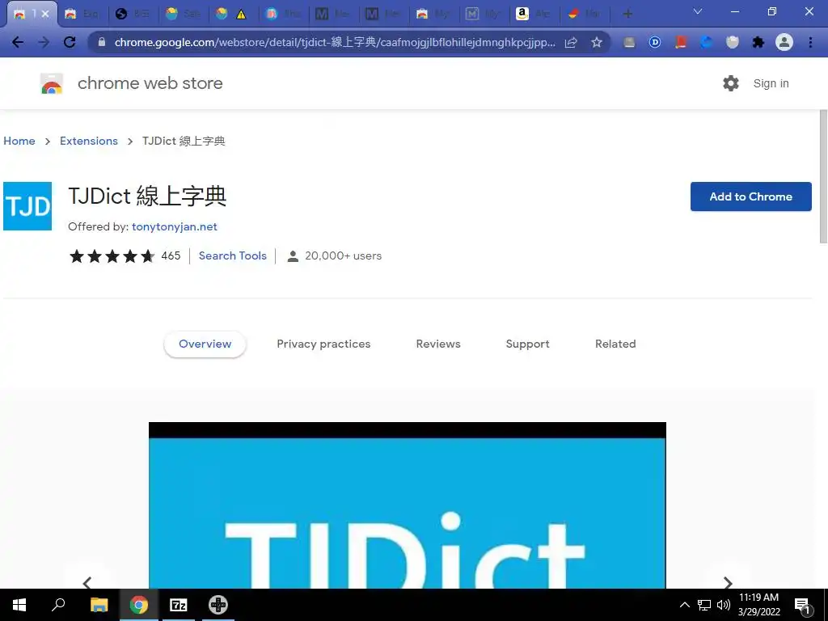Click the Chrome Web Store logo
Screen dimensions: 828x621
(52, 83)
